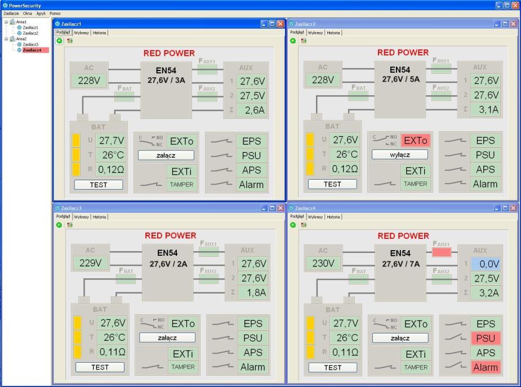Click green refresh icon in Zasilacz2 window
The image size is (521, 387).
click(293, 41)
